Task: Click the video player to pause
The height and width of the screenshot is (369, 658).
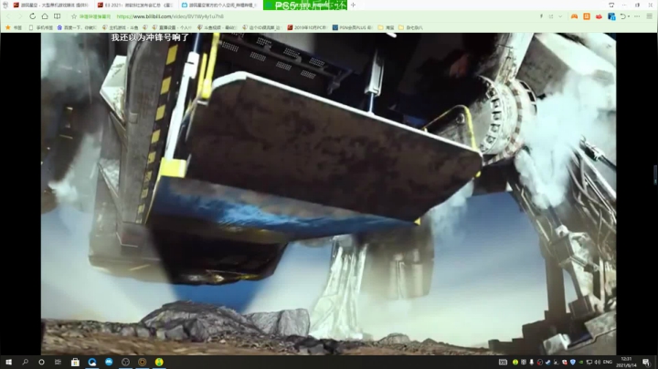Action: click(x=328, y=194)
